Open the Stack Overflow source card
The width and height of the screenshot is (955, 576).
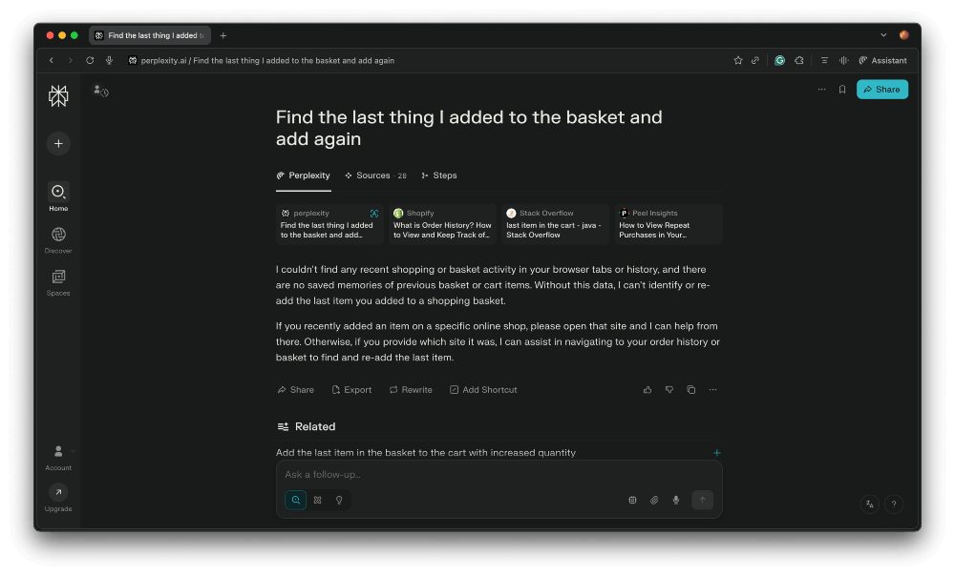coord(556,224)
